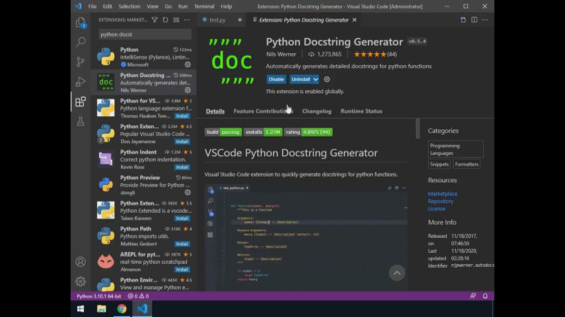The image size is (565, 317).
Task: Open the Source Control view
Action: click(x=80, y=62)
